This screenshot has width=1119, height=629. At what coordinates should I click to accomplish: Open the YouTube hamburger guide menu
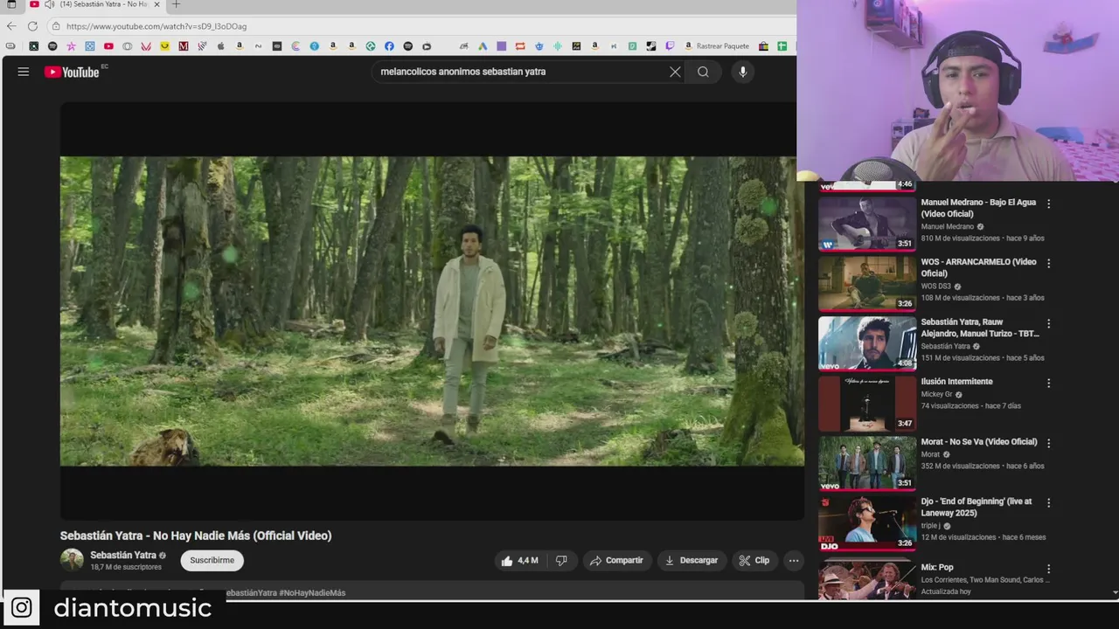pos(24,72)
